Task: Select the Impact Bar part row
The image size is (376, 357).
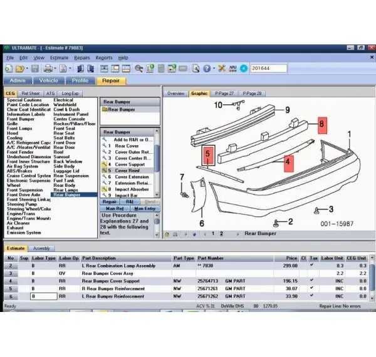Action: click(126, 195)
